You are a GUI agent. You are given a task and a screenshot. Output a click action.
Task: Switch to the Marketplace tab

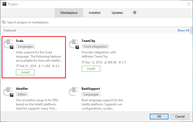coord(69,13)
